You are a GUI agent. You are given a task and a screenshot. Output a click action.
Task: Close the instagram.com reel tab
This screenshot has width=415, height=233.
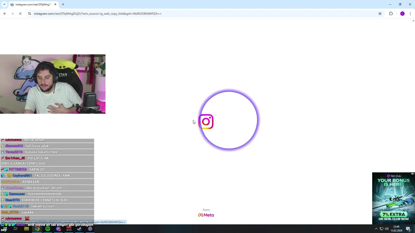pyautogui.click(x=55, y=5)
